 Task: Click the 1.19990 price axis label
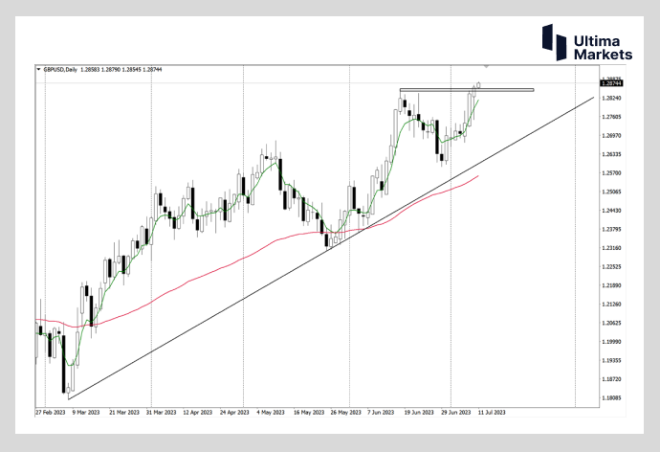tap(611, 342)
